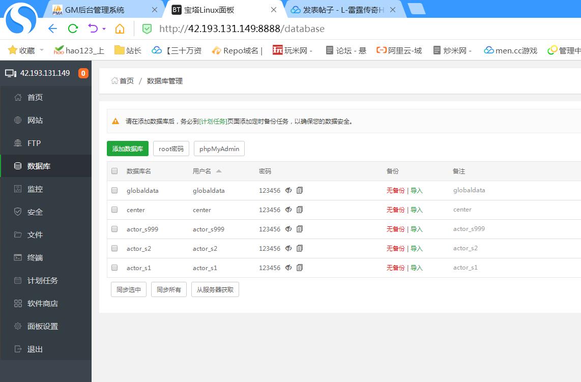Image resolution: width=581 pixels, height=382 pixels.
Task: Check the globaldata row checkbox
Action: tap(114, 190)
